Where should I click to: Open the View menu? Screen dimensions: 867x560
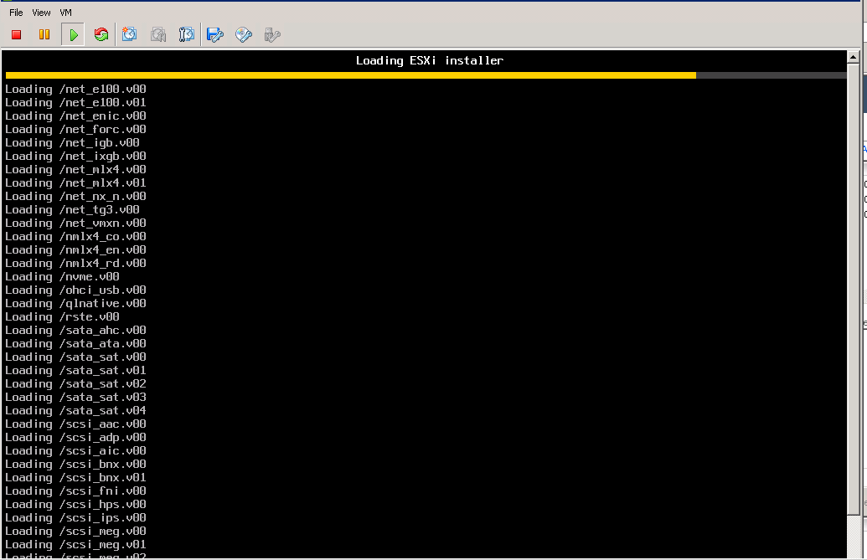point(42,13)
